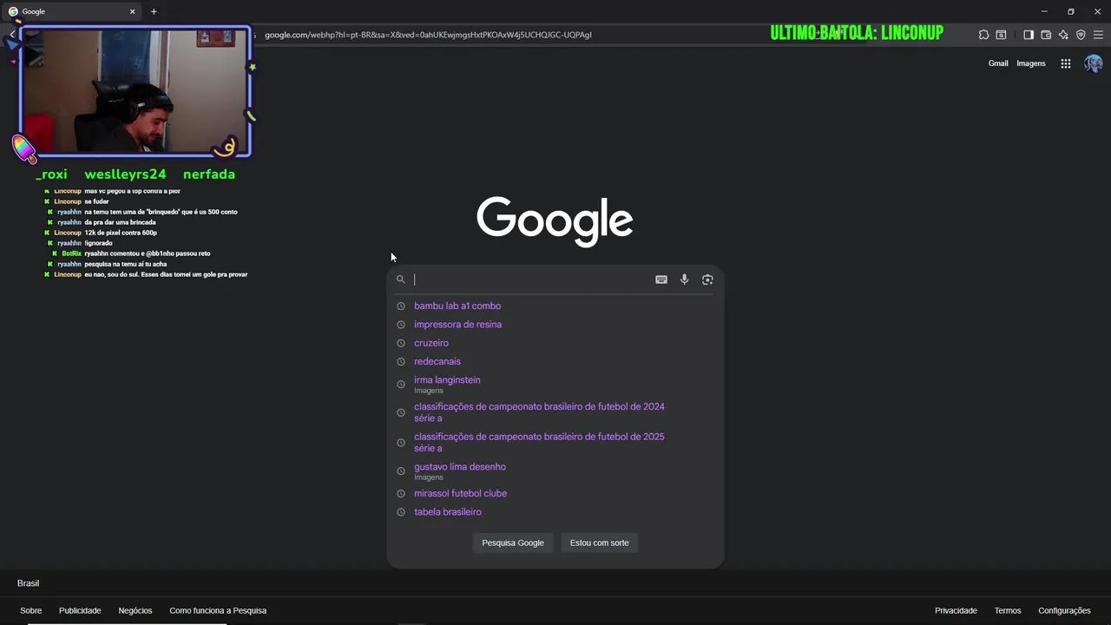The height and width of the screenshot is (625, 1111).
Task: Open the Termos footer link
Action: pyautogui.click(x=1008, y=610)
